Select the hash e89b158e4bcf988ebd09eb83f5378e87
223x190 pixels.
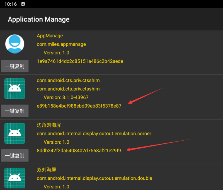[79, 106]
